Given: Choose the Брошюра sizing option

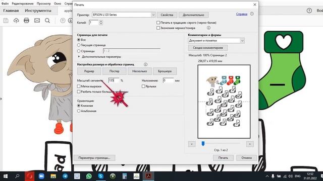Looking at the screenshot, I should (x=165, y=71).
